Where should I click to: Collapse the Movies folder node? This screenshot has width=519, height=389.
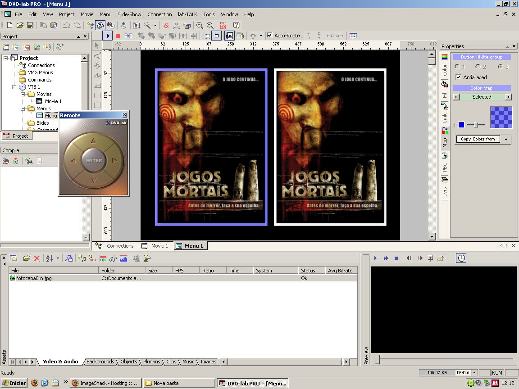coord(23,94)
